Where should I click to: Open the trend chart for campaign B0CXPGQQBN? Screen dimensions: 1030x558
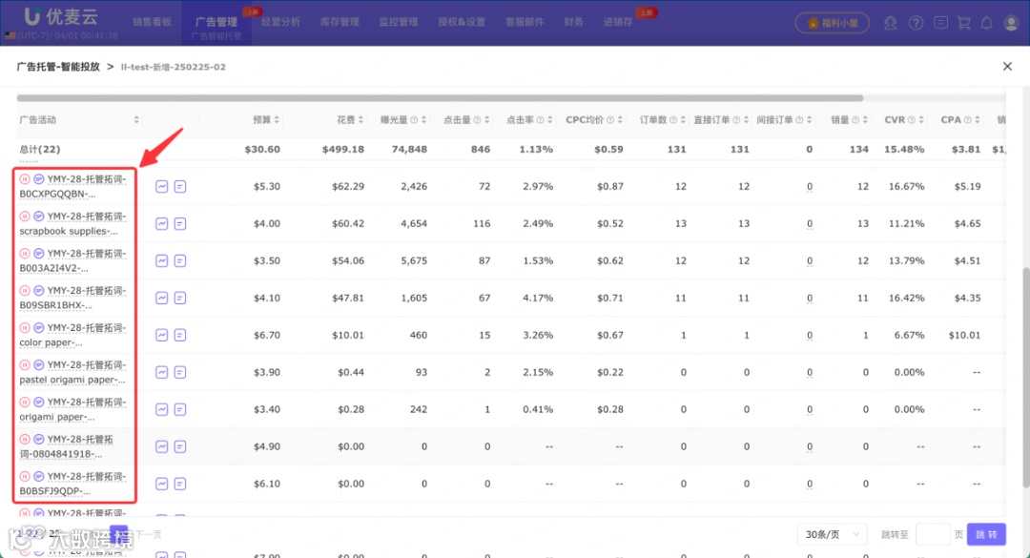point(160,186)
